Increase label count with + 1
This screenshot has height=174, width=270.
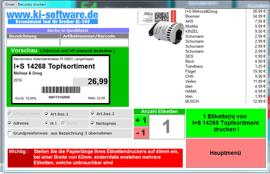tap(141, 120)
